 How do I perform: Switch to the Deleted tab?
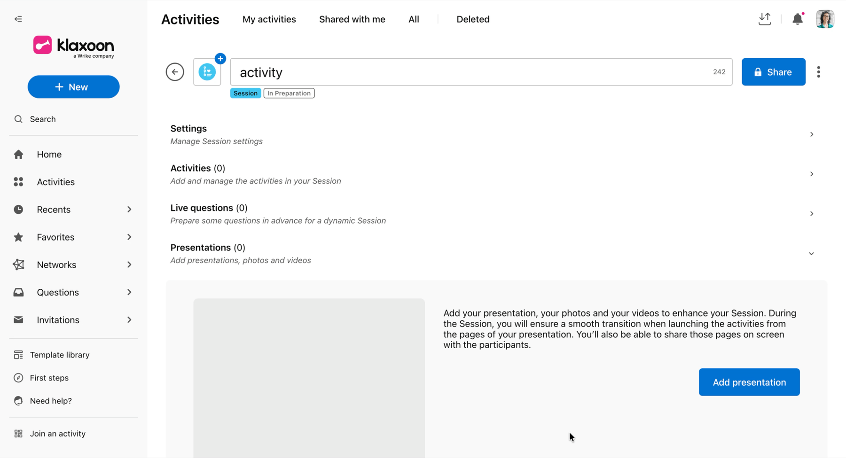tap(473, 19)
